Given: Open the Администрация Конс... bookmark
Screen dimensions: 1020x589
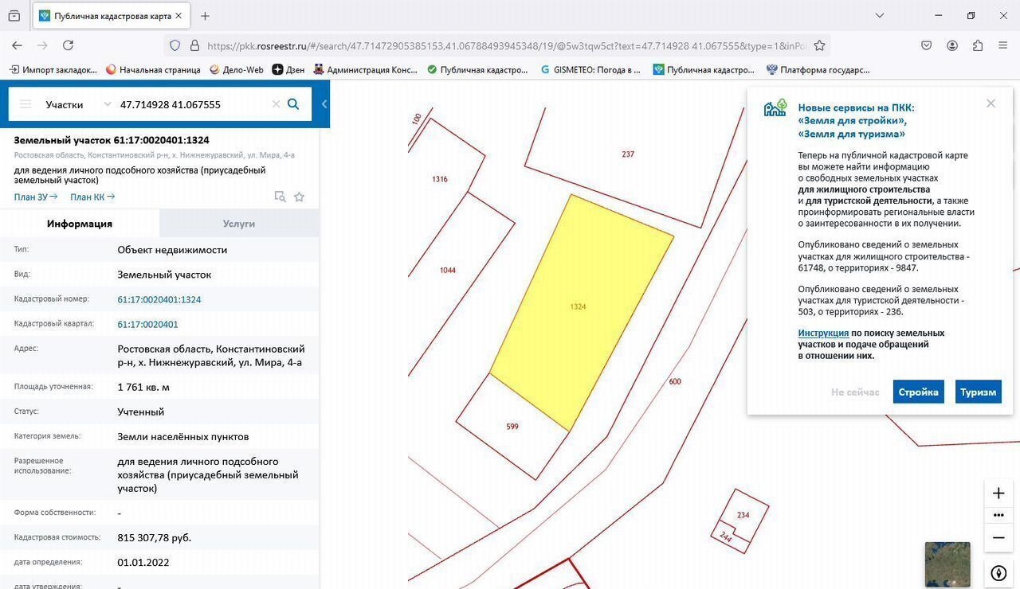Looking at the screenshot, I should [366, 70].
